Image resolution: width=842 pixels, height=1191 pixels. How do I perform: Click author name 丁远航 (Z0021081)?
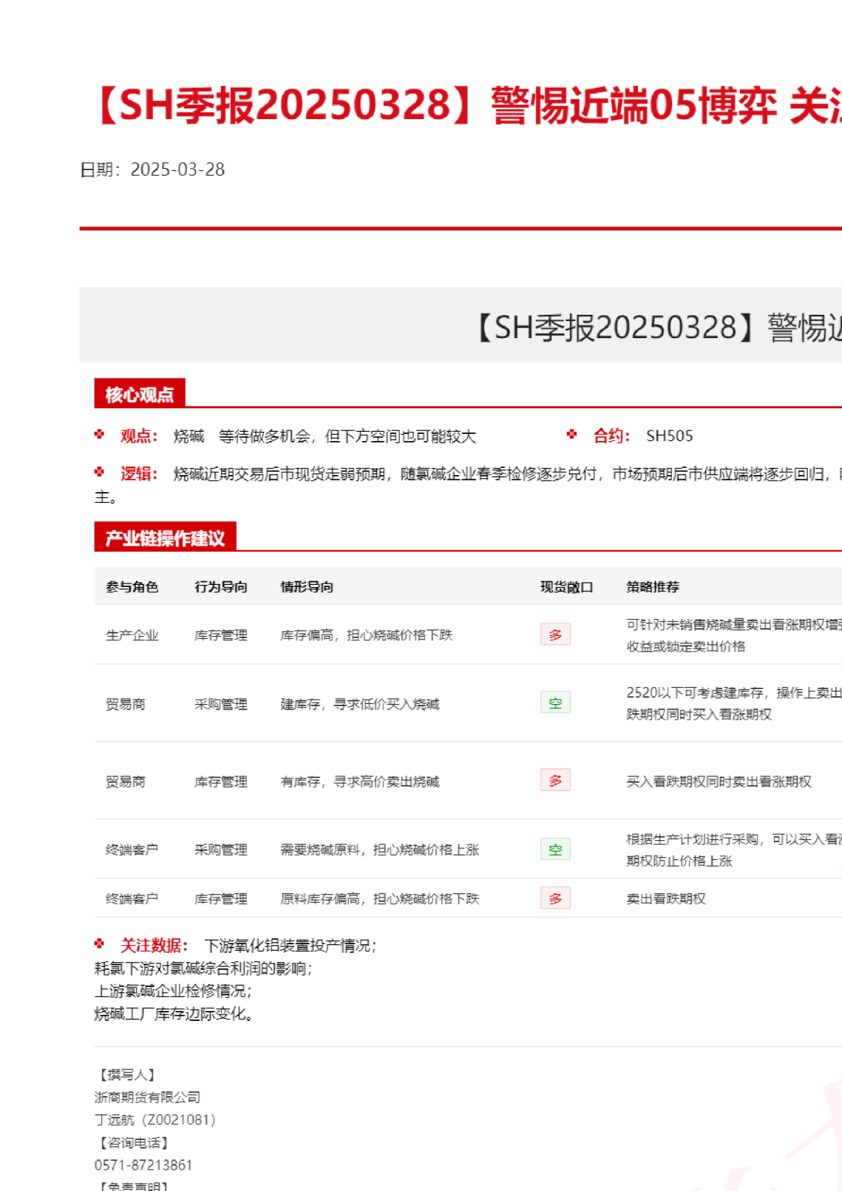[155, 1119]
